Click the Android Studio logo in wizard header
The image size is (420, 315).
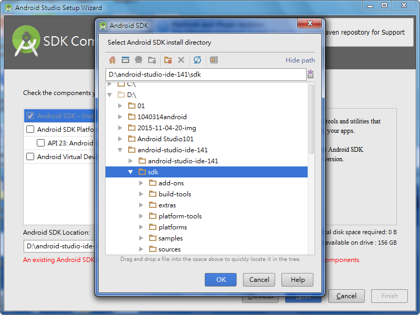coord(26,41)
